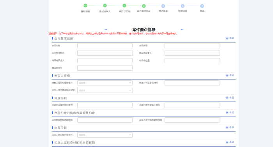The image size is (273, 147).
Task: Select the 案件要点信息 page title
Action: [x=144, y=30]
